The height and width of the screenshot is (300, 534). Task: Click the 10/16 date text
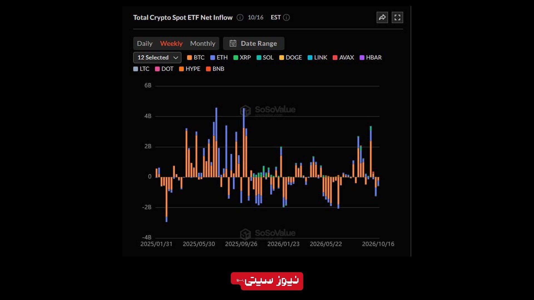(256, 17)
